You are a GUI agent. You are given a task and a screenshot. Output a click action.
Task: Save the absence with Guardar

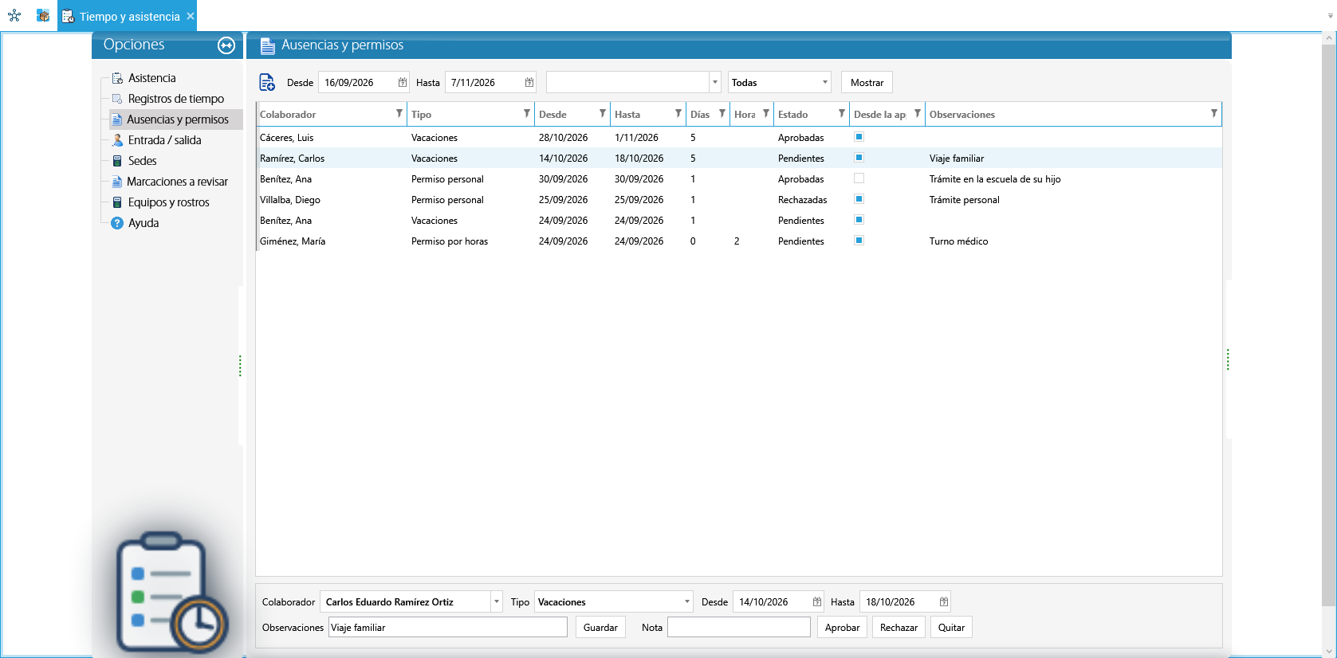pyautogui.click(x=600, y=627)
